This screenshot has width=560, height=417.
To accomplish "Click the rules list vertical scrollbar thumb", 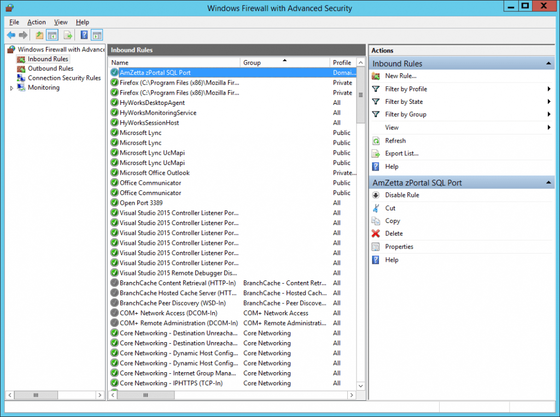I will pos(361,95).
